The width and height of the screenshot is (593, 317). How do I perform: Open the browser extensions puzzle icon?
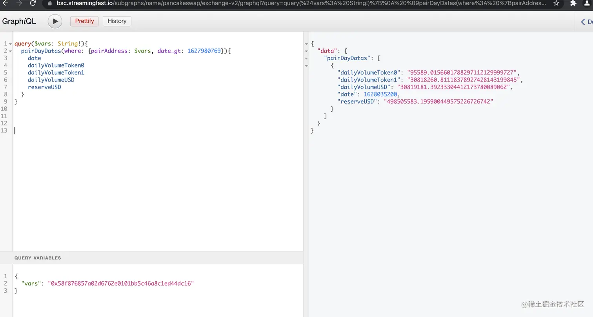point(573,4)
